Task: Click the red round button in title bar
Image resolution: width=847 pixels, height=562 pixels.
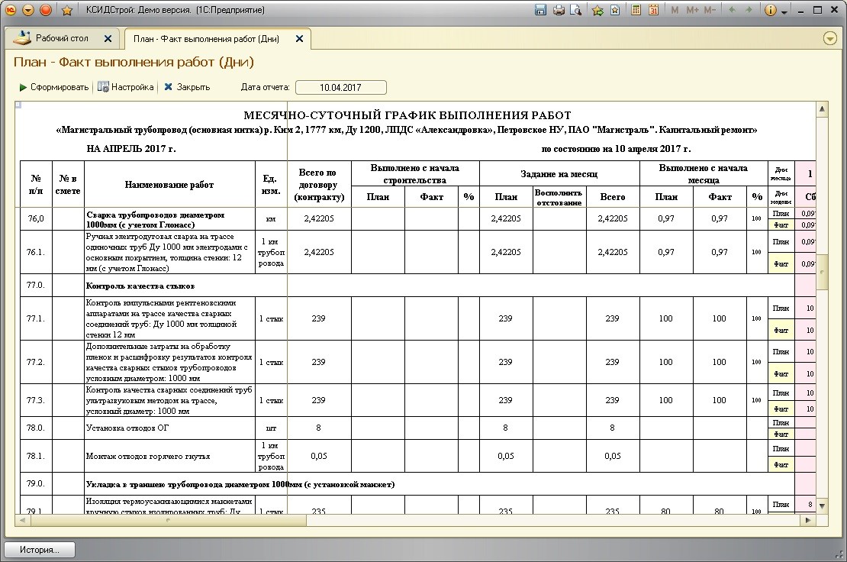Action: [46, 10]
